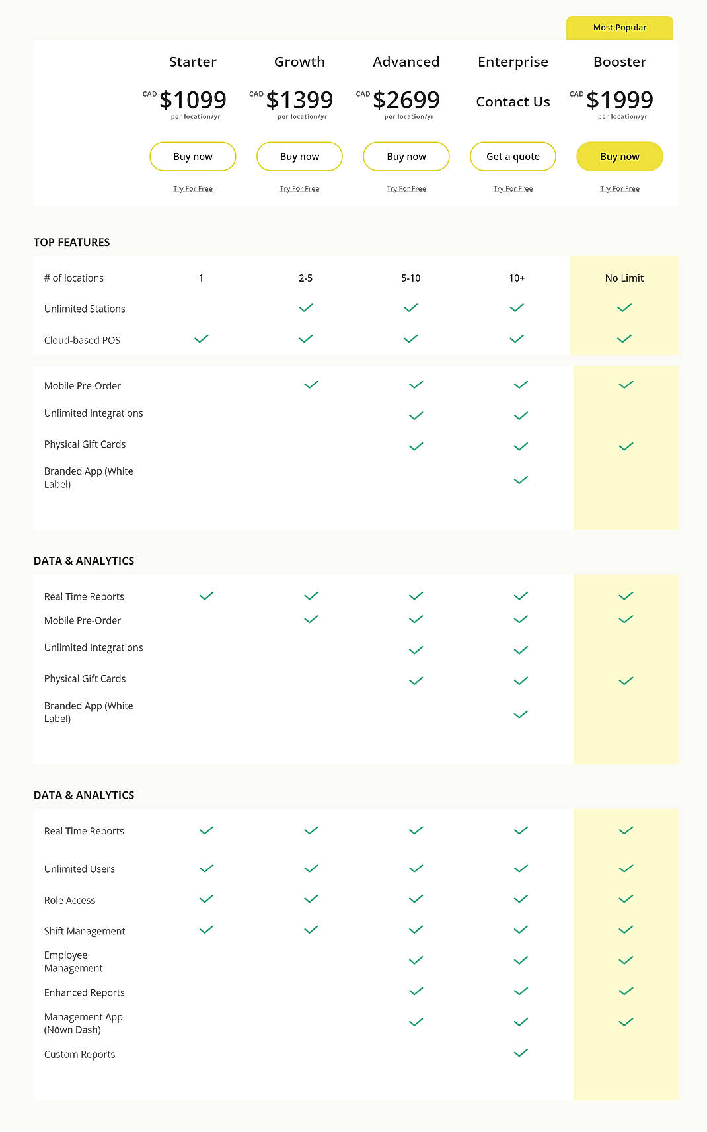707x1132 pixels.
Task: Click the No Limit locations cell
Action: coord(624,278)
